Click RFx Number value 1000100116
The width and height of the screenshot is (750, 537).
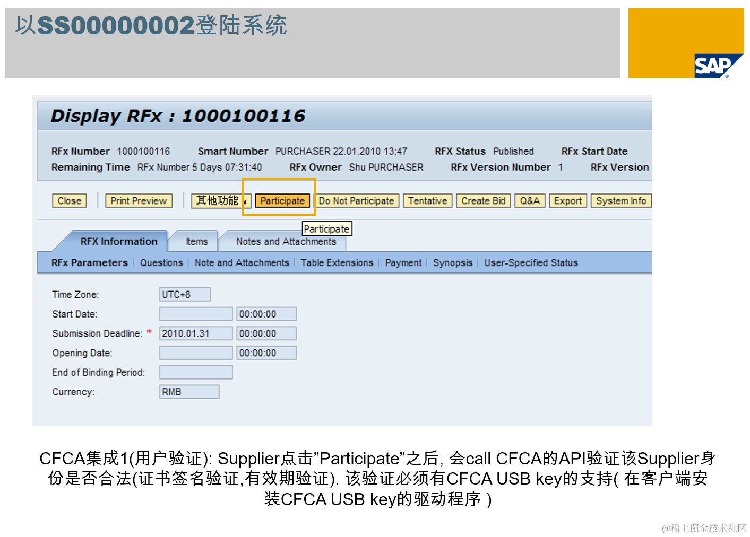coord(143,151)
